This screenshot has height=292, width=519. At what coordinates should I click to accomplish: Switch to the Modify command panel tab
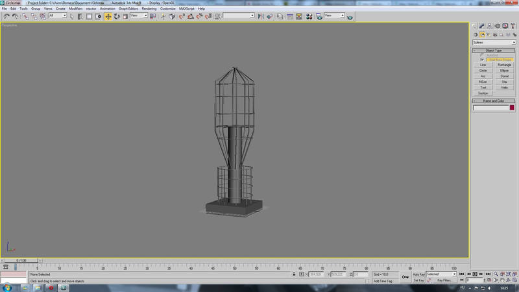(x=481, y=26)
